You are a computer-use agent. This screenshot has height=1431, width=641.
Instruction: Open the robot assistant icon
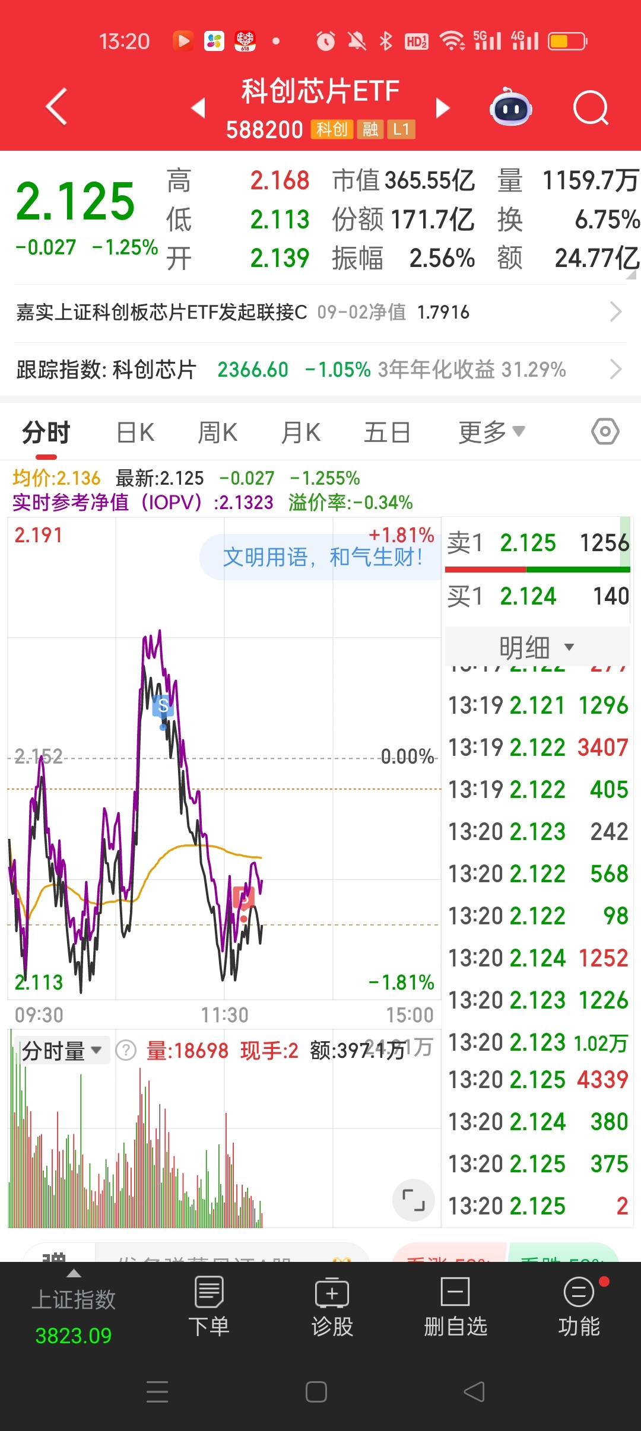pyautogui.click(x=510, y=107)
